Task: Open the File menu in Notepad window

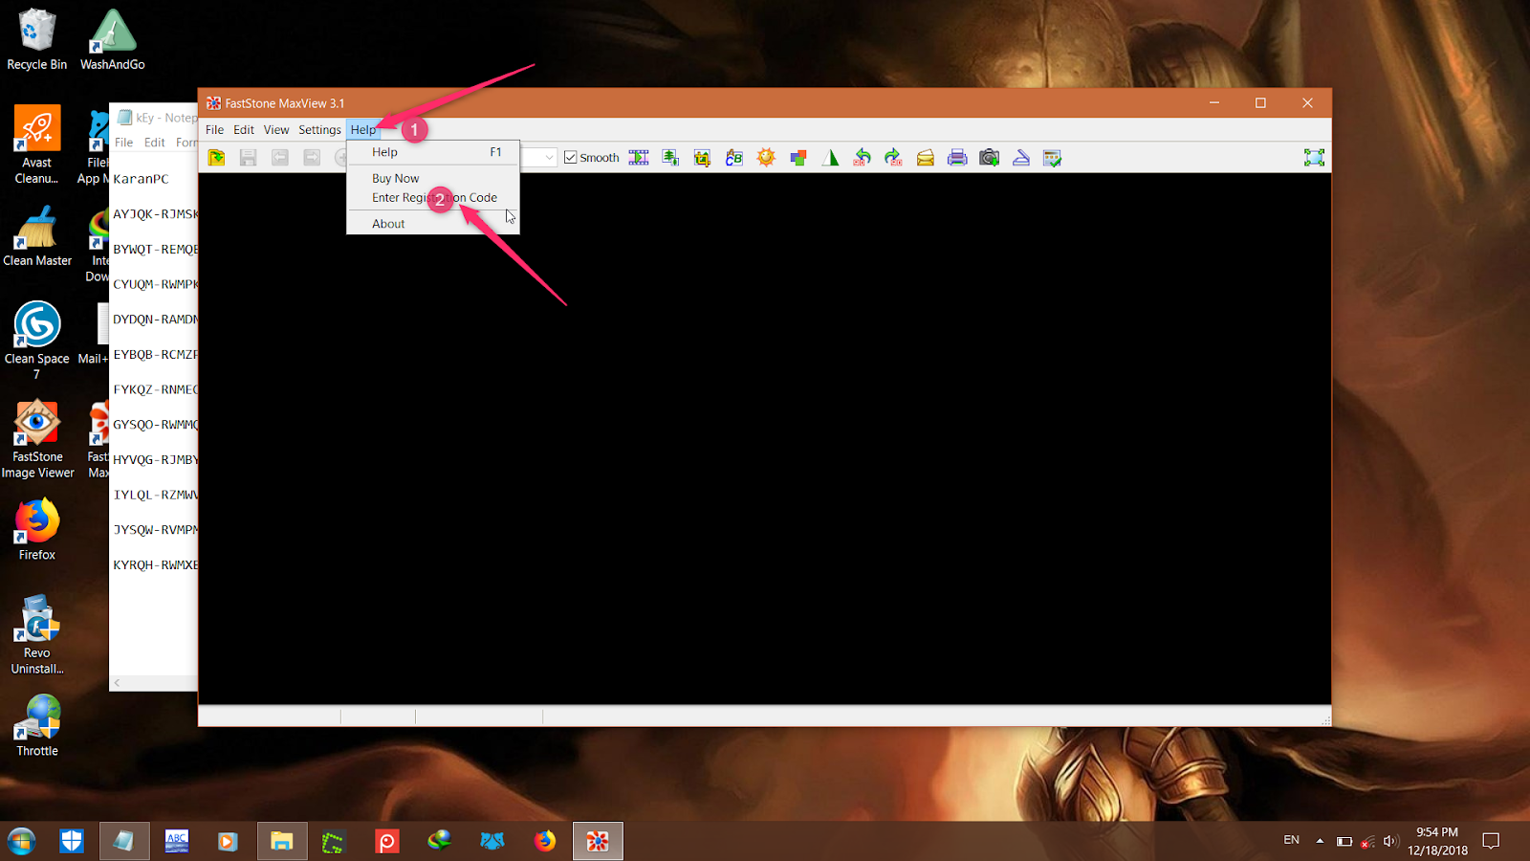Action: pos(124,143)
